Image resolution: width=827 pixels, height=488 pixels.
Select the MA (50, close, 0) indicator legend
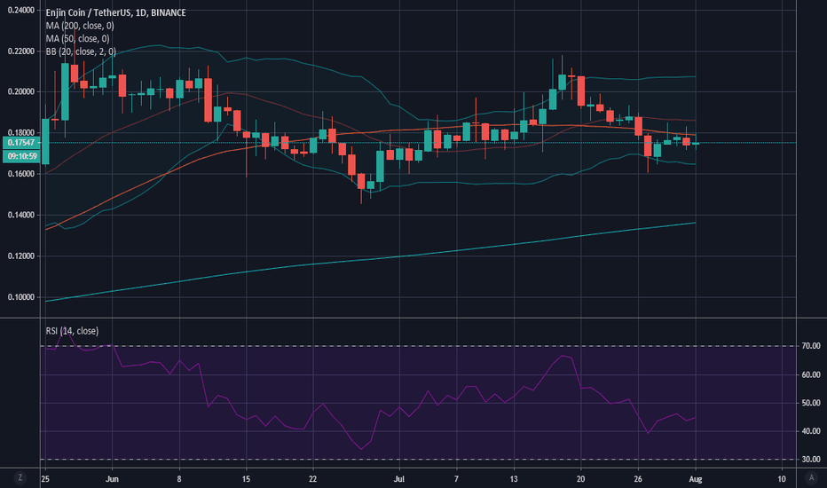(x=77, y=38)
